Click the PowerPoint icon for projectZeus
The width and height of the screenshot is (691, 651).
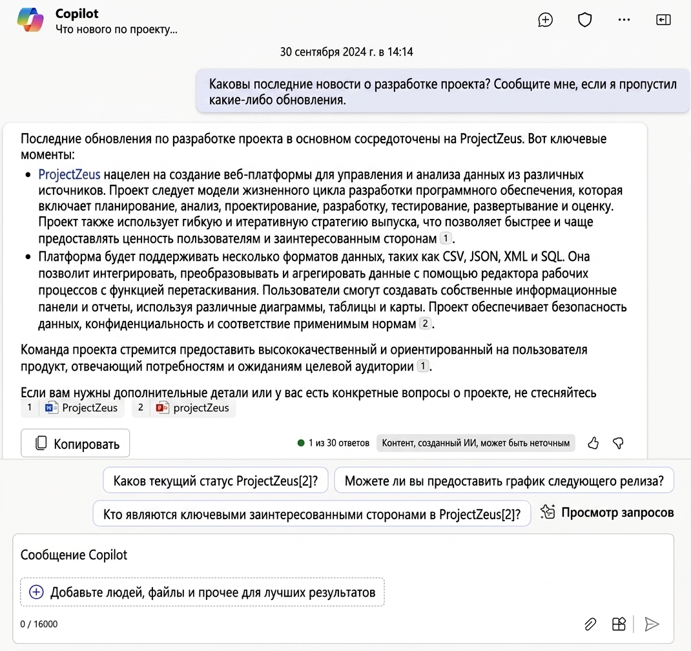162,408
